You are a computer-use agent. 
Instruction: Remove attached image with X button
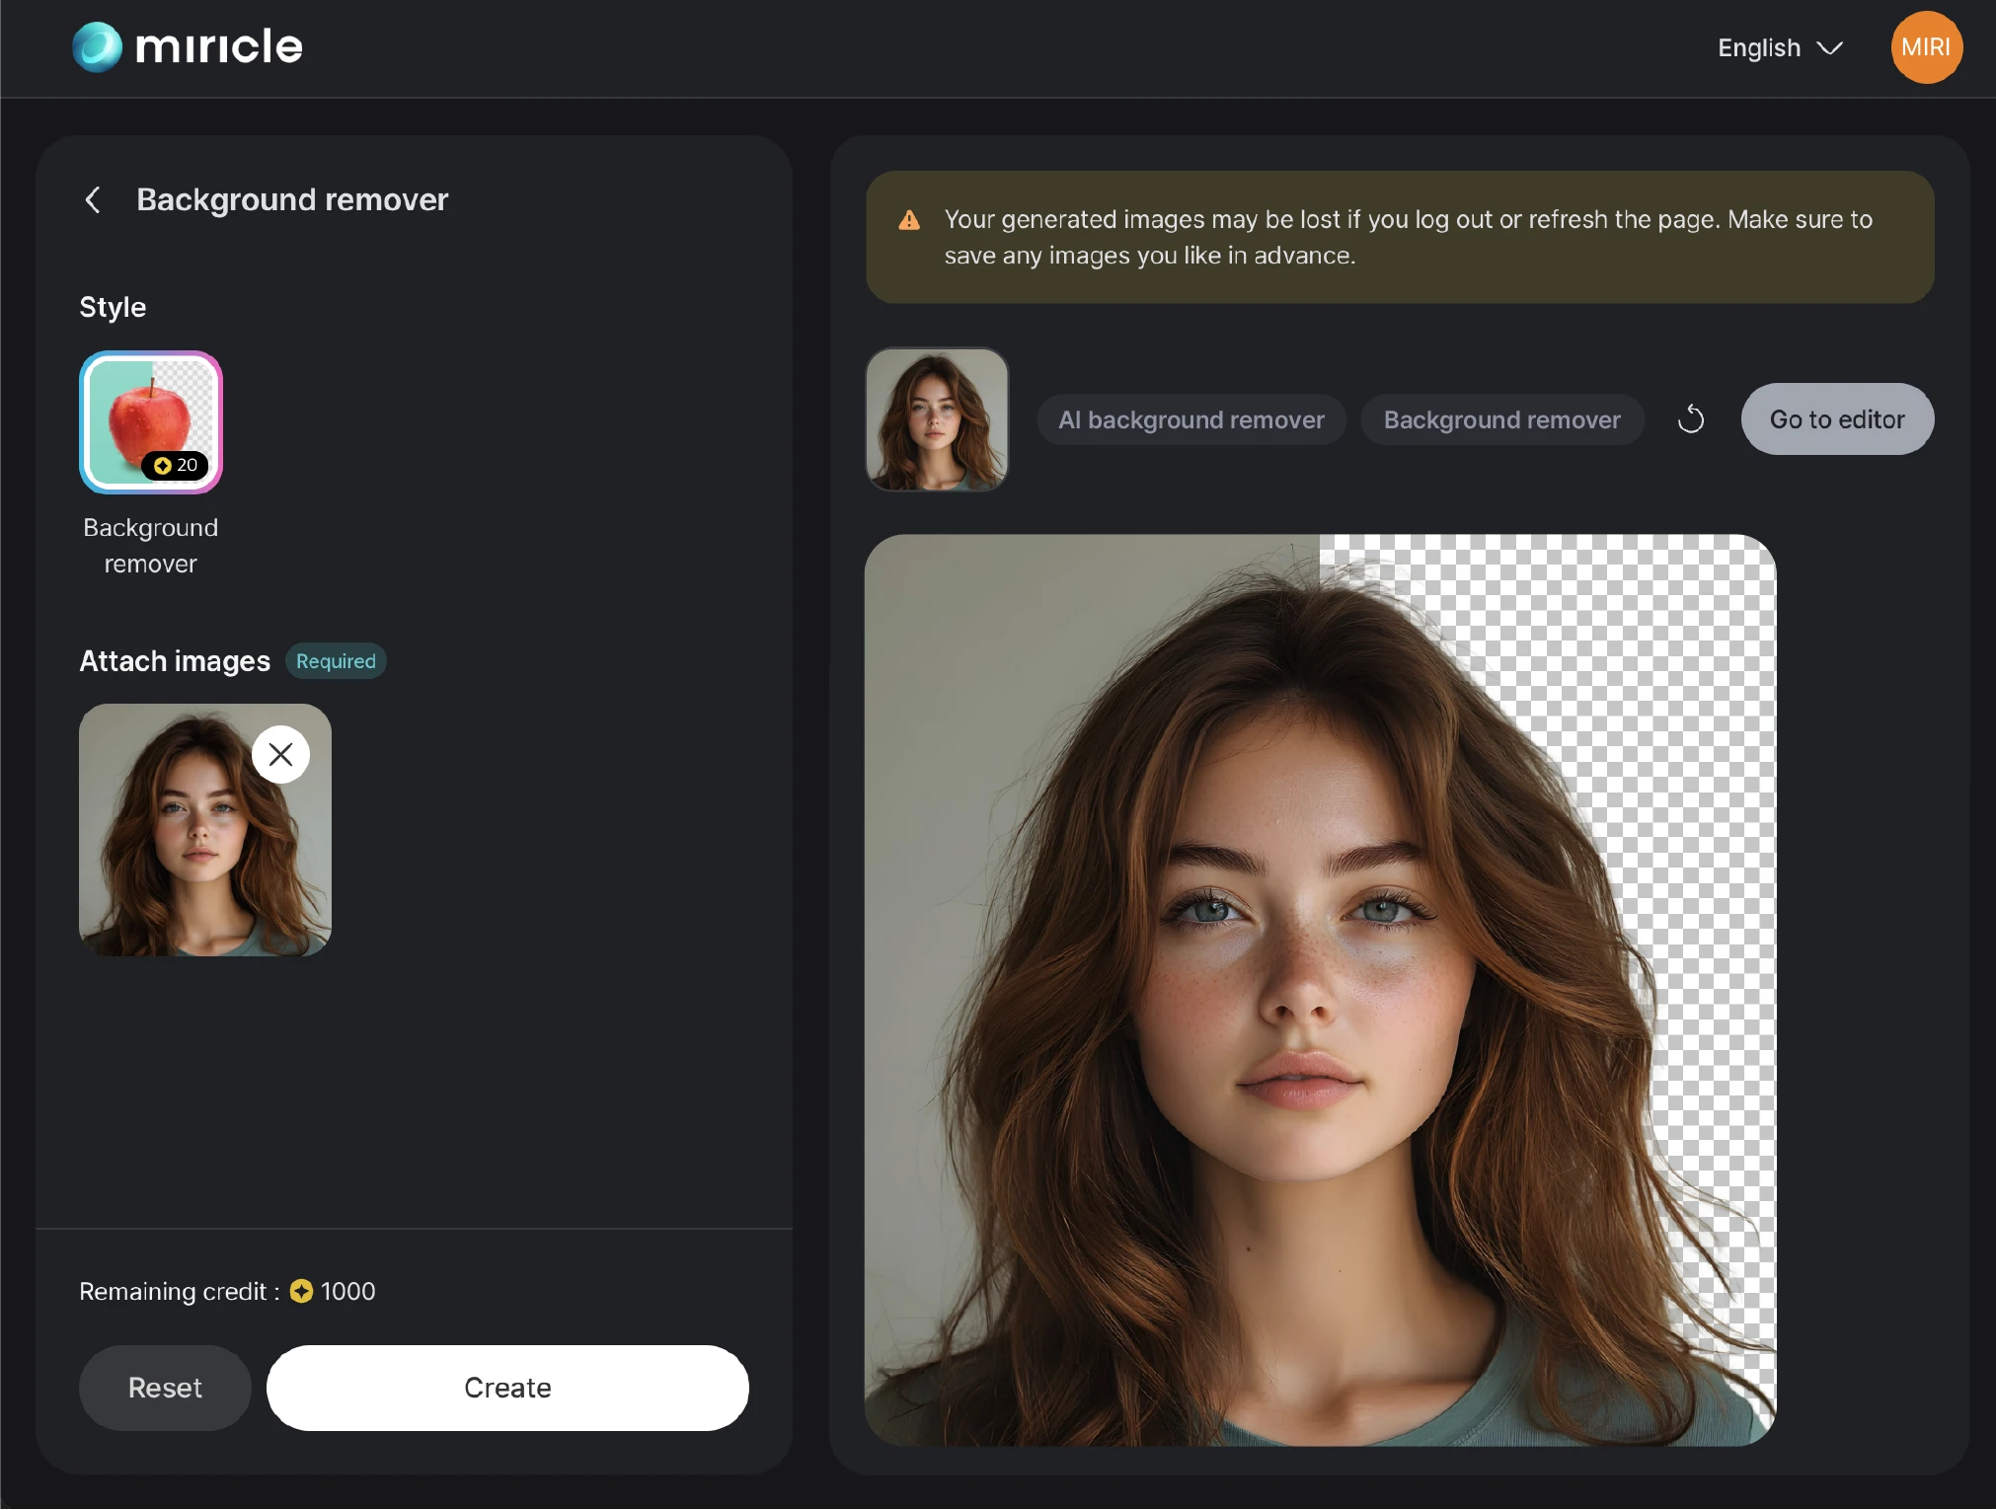click(x=280, y=755)
